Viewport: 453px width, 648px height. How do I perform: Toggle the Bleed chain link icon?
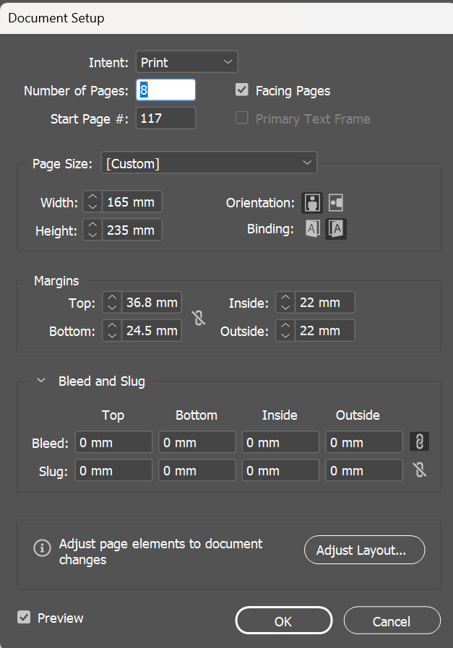(x=419, y=441)
